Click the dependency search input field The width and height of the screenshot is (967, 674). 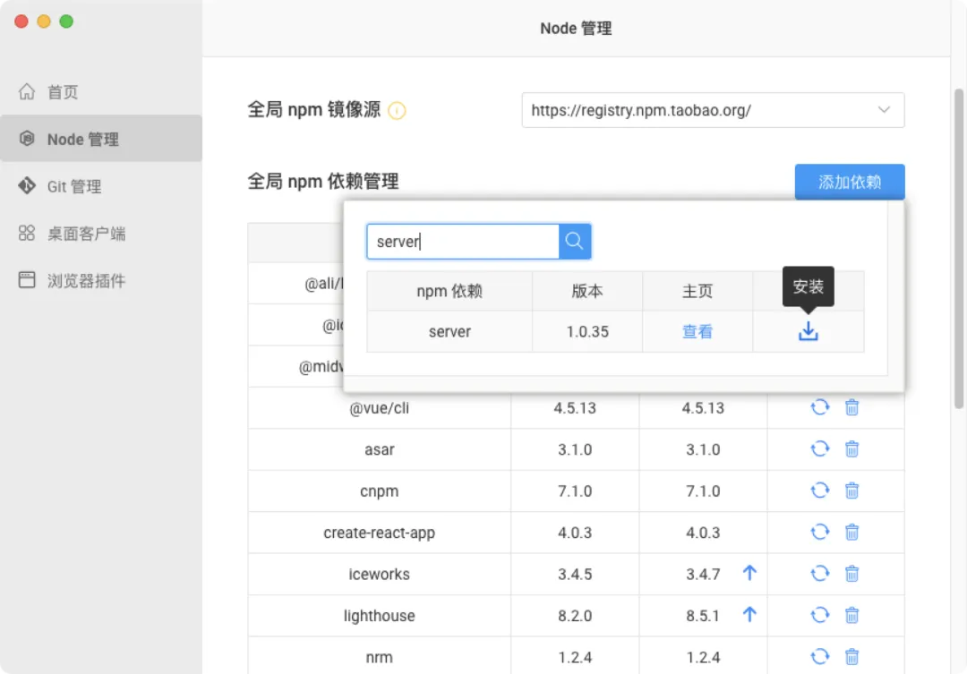(x=463, y=241)
